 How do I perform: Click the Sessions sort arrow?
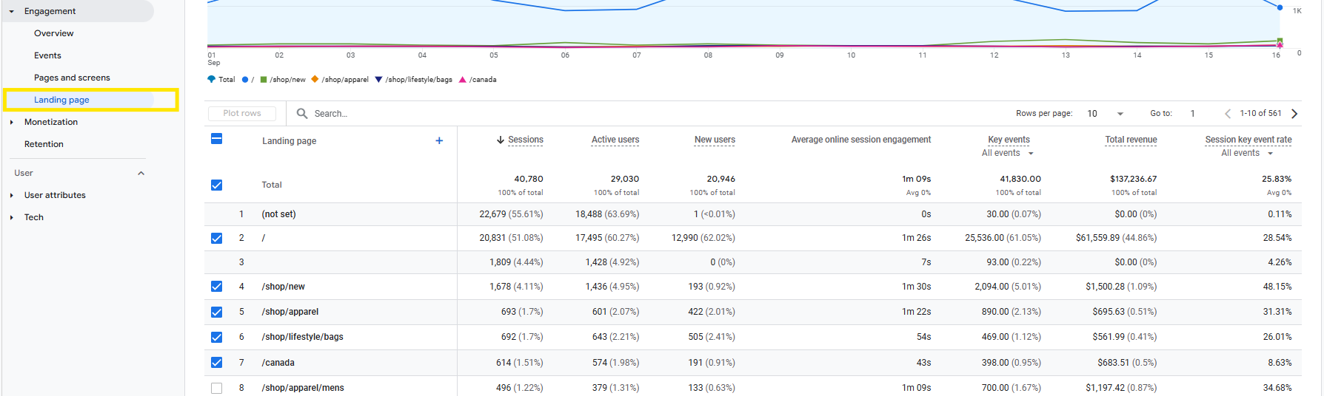tap(501, 140)
